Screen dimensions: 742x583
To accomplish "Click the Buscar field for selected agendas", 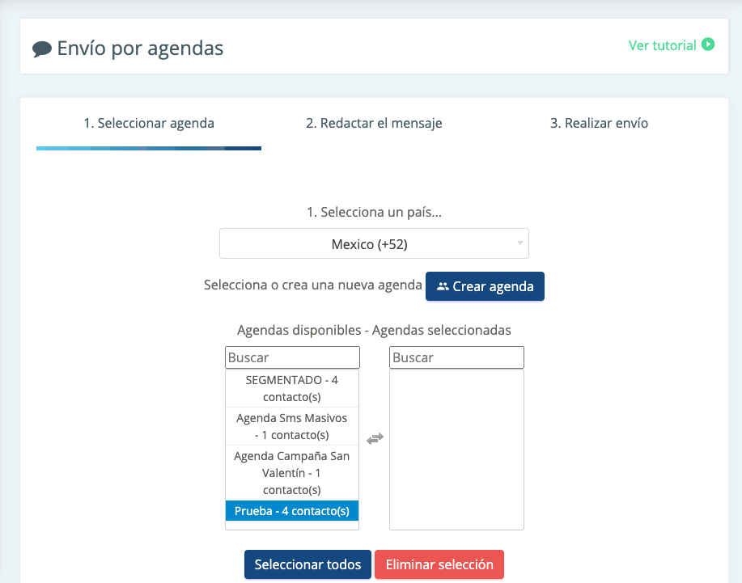I will pos(456,357).
